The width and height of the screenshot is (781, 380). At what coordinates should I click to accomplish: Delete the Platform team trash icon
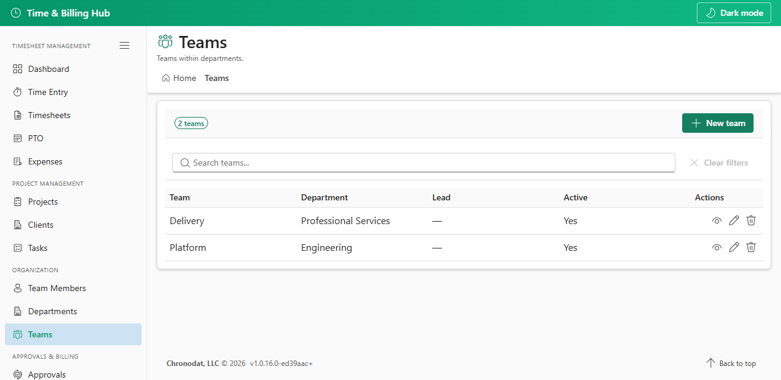pos(751,247)
